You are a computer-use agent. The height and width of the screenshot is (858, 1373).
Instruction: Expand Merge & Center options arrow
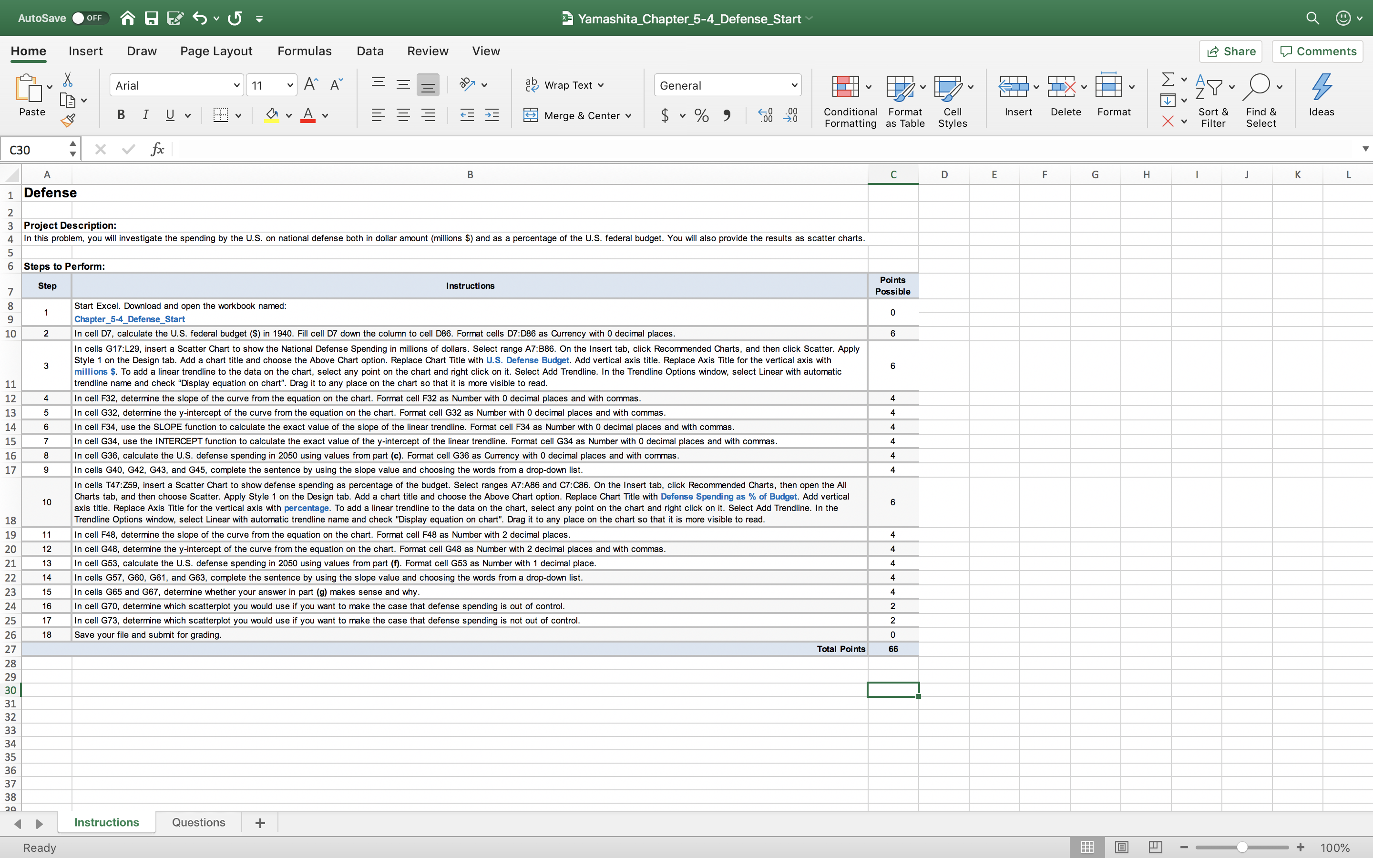coord(628,116)
